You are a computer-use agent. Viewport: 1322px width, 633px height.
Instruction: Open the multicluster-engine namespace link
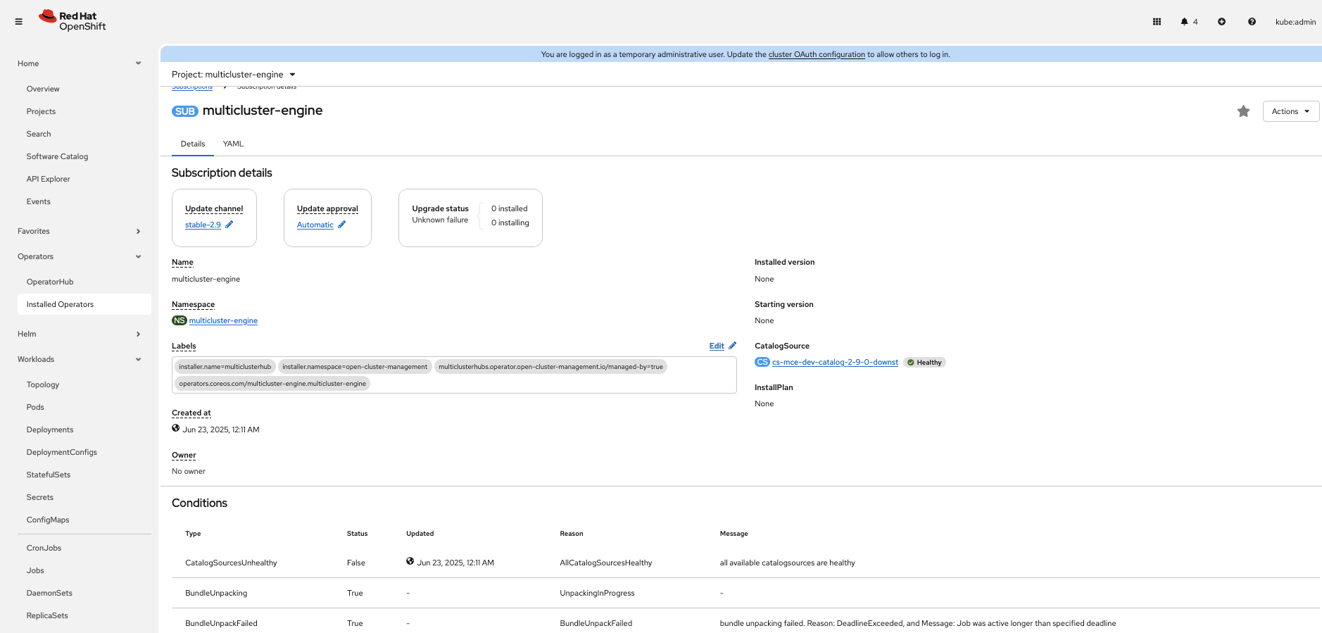(223, 320)
